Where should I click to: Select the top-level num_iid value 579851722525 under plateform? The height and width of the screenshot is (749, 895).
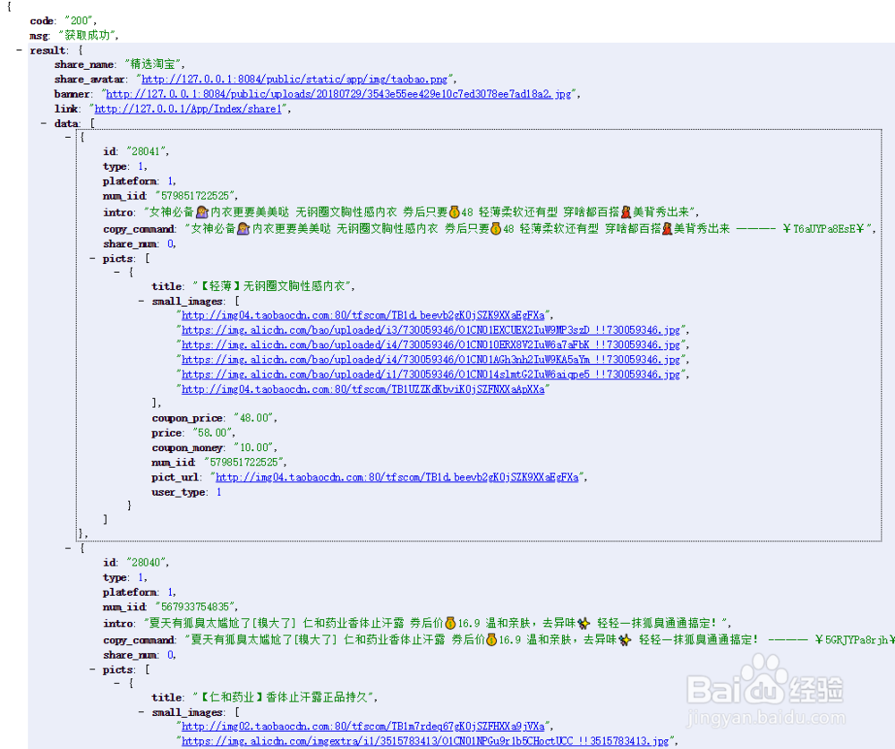point(194,196)
